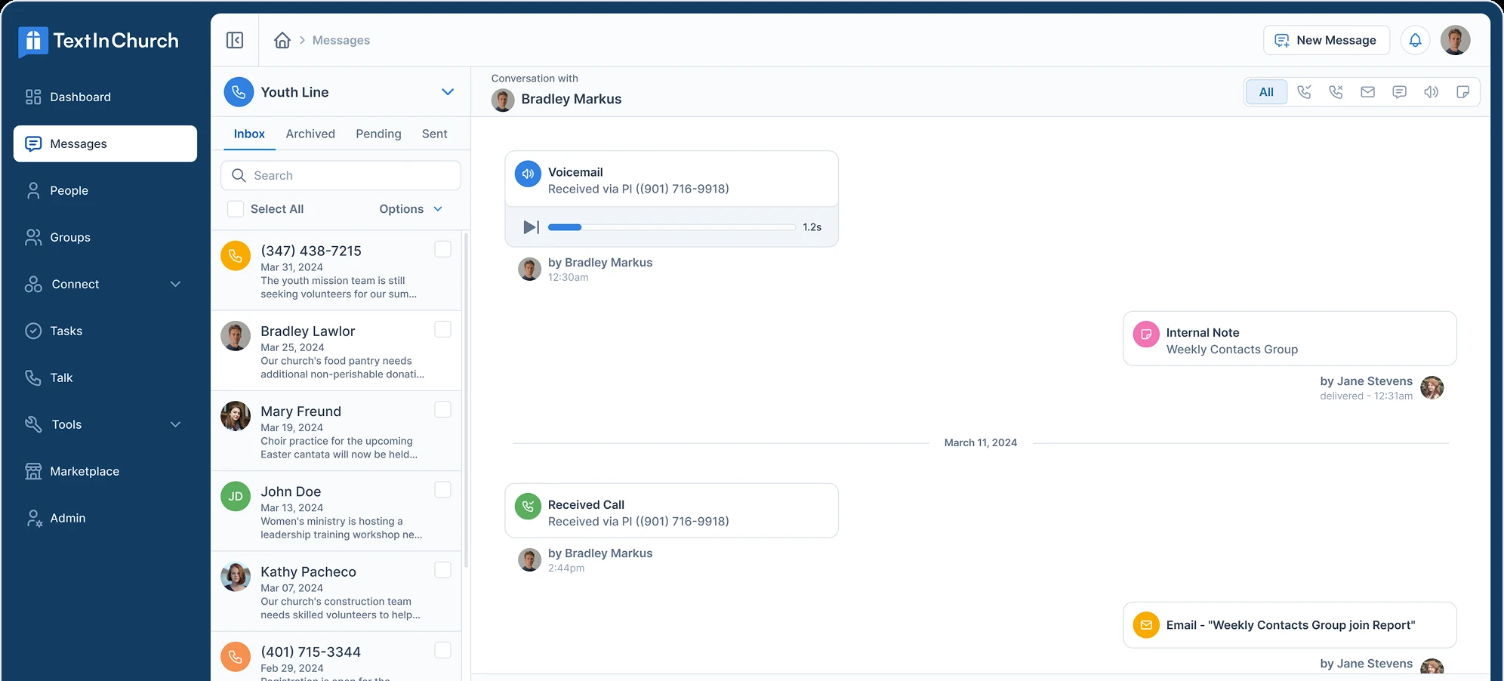Viewport: 1504px width, 681px height.
Task: Select the Bradley Lawlor conversation checkbox
Action: click(x=442, y=329)
